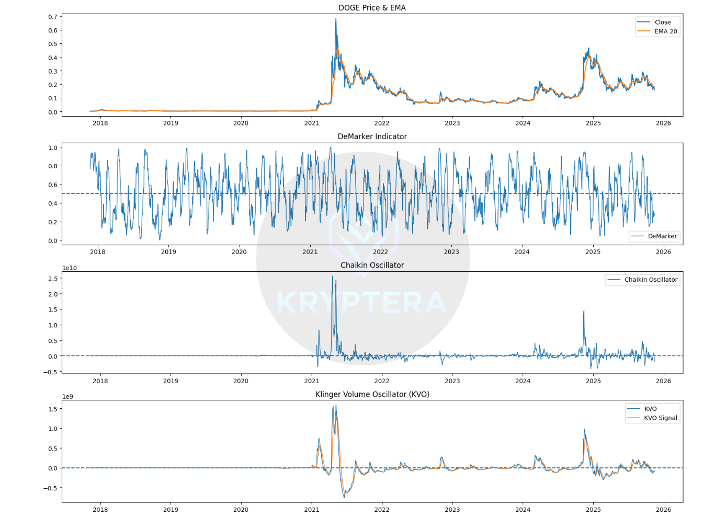Click the "1.0" y-axis tick on the KVO chart
The height and width of the screenshot is (517, 726).
point(53,429)
